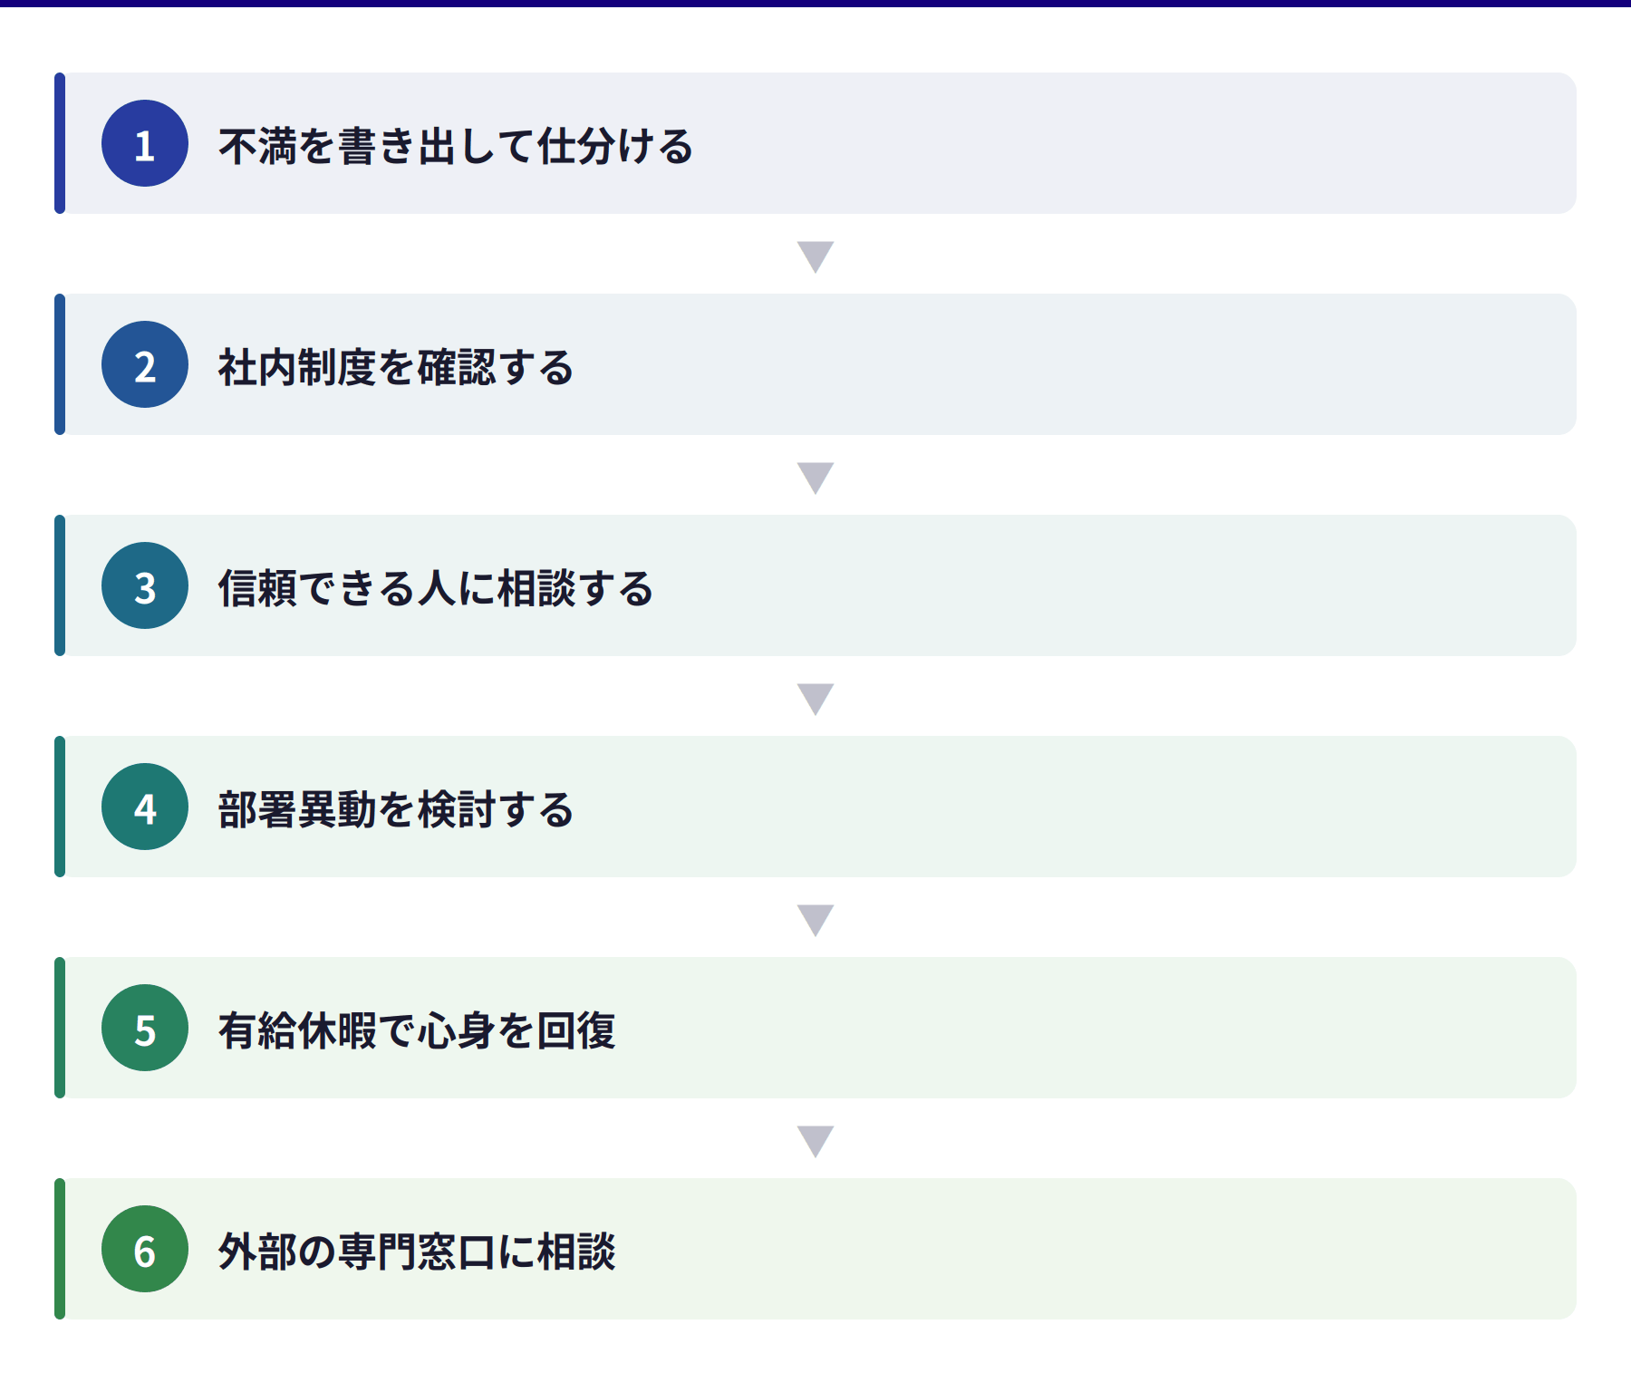The image size is (1631, 1392).
Task: Click the arrow below step 5
Action: click(x=815, y=1140)
